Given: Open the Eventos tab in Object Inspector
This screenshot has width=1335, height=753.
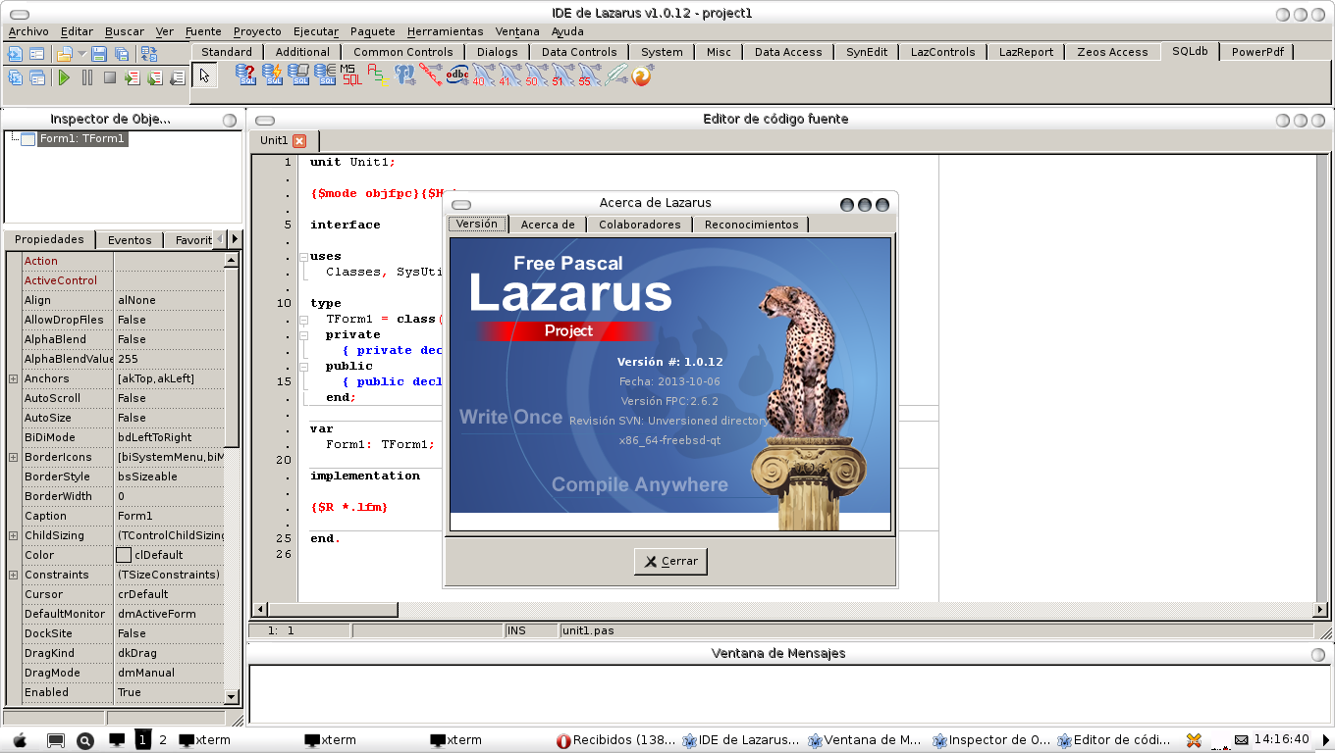Looking at the screenshot, I should 130,240.
